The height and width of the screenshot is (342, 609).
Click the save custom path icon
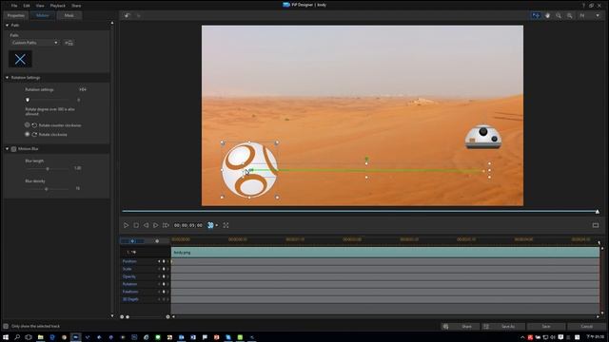(x=69, y=43)
